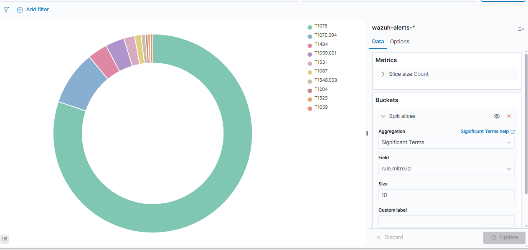Image resolution: width=528 pixels, height=250 pixels.
Task: Open Significant Terms help external link icon
Action: pyautogui.click(x=513, y=132)
